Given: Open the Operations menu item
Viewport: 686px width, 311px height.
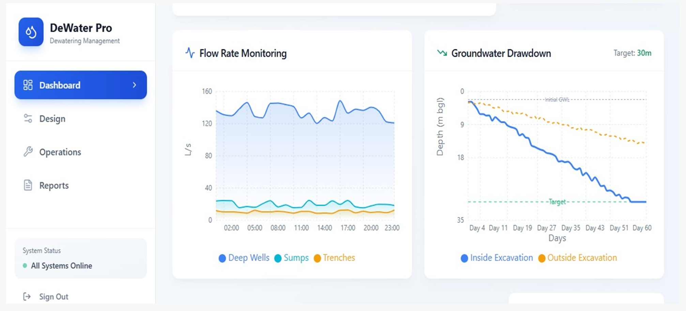Looking at the screenshot, I should point(60,152).
